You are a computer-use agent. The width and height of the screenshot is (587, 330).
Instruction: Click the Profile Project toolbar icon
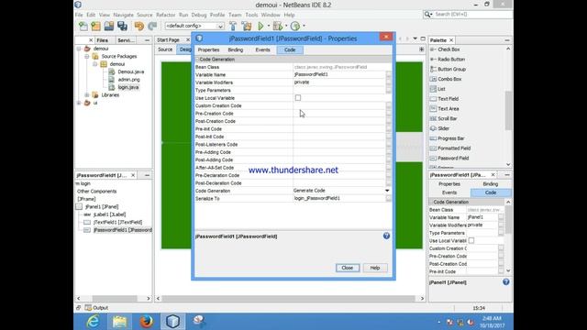pyautogui.click(x=295, y=26)
